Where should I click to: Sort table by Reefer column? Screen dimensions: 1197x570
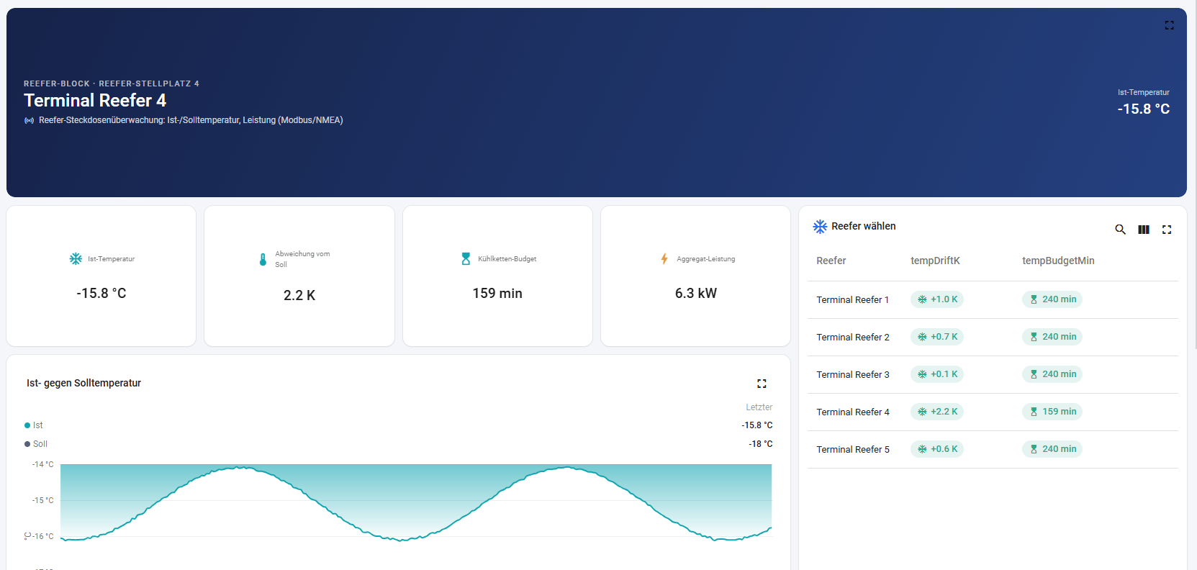[x=831, y=261]
